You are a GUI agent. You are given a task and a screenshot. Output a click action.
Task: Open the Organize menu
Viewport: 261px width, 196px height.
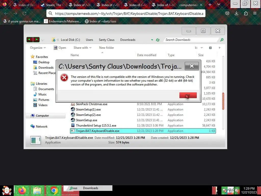coord(38,48)
